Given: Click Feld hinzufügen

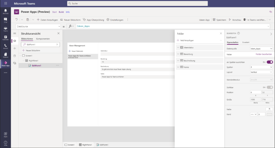Looking at the screenshot, I should click(185, 40).
